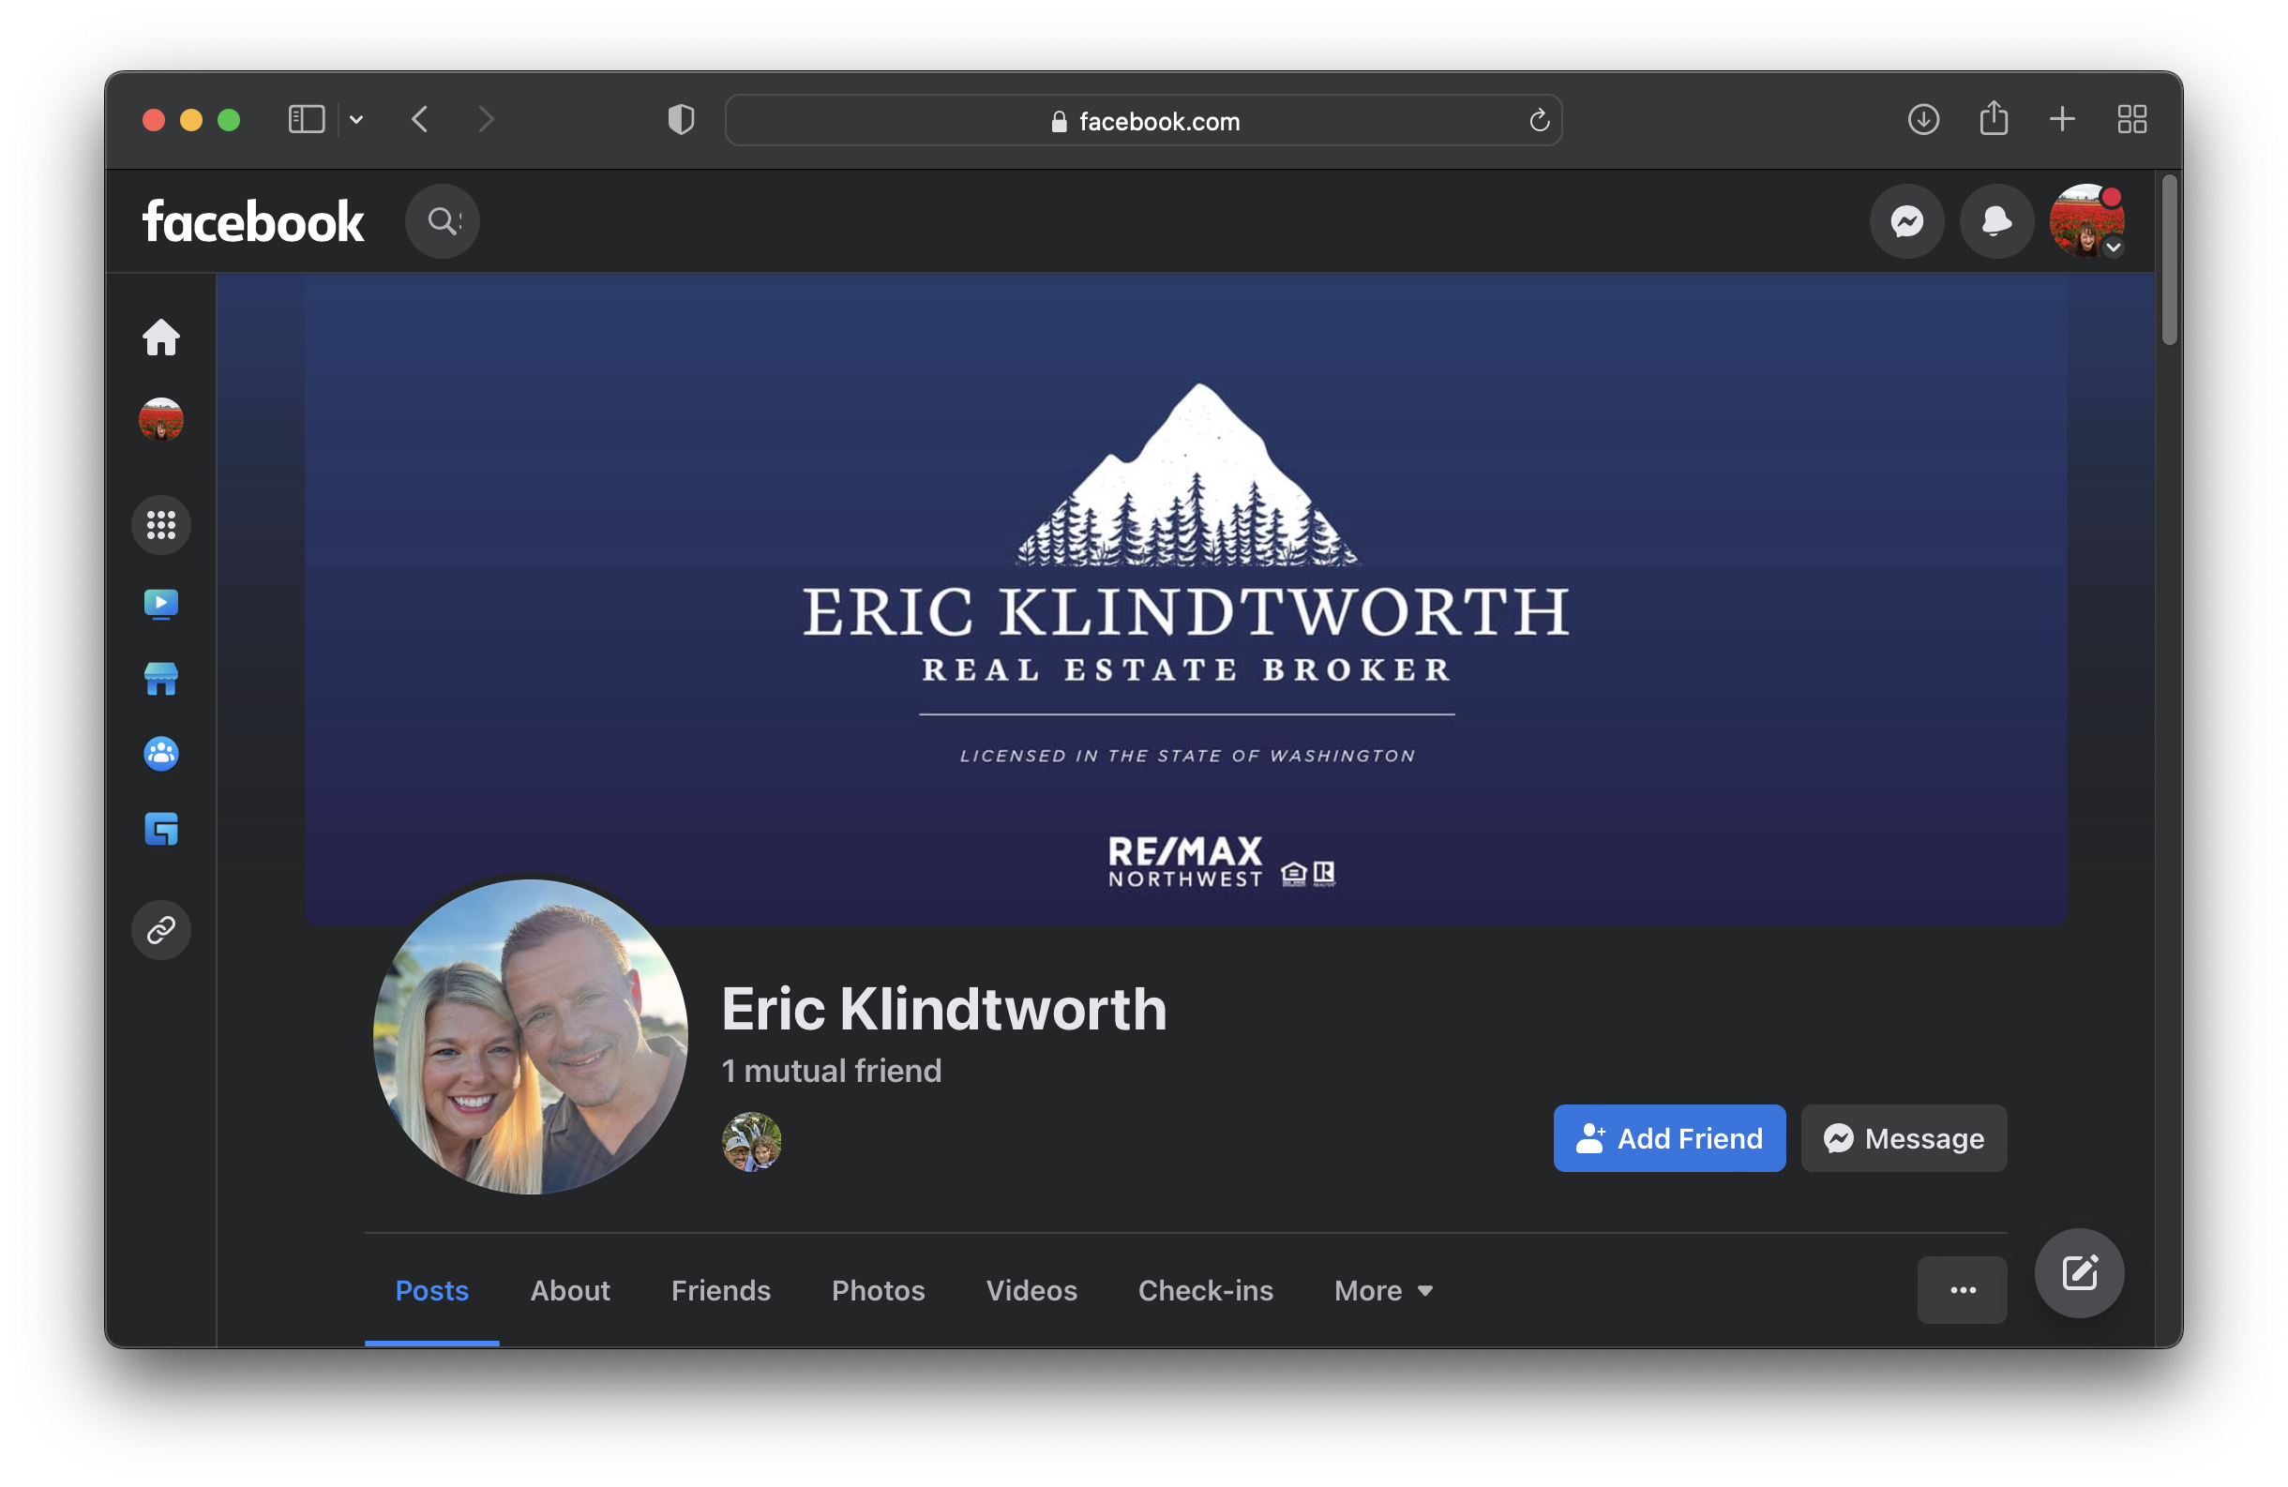Open the three-dot profile options button

1962,1290
